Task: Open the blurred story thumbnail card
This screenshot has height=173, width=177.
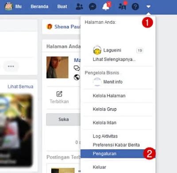Action: coord(16,130)
